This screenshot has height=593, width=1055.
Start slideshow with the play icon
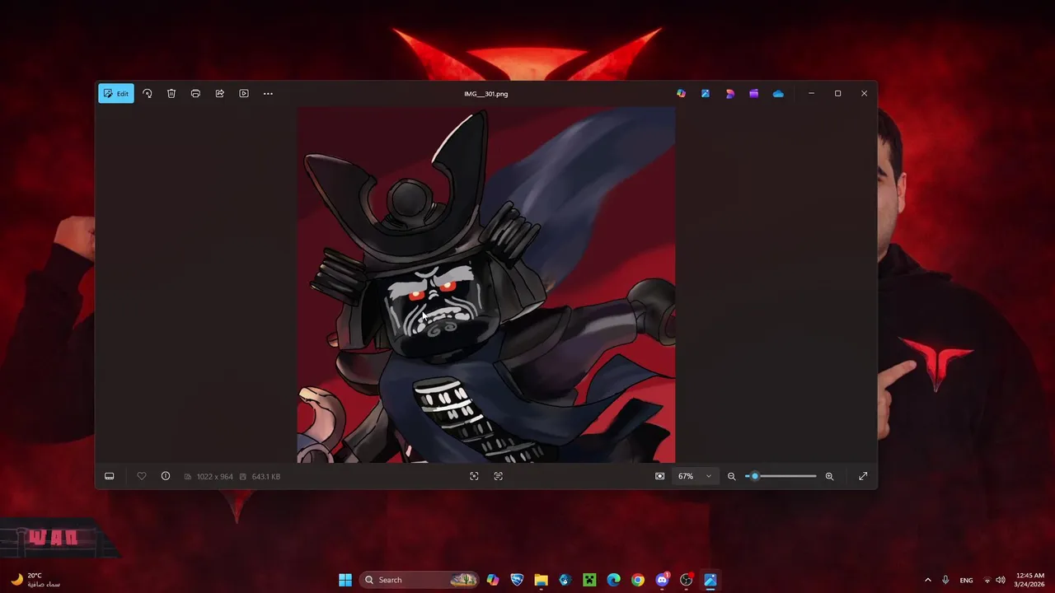point(244,94)
